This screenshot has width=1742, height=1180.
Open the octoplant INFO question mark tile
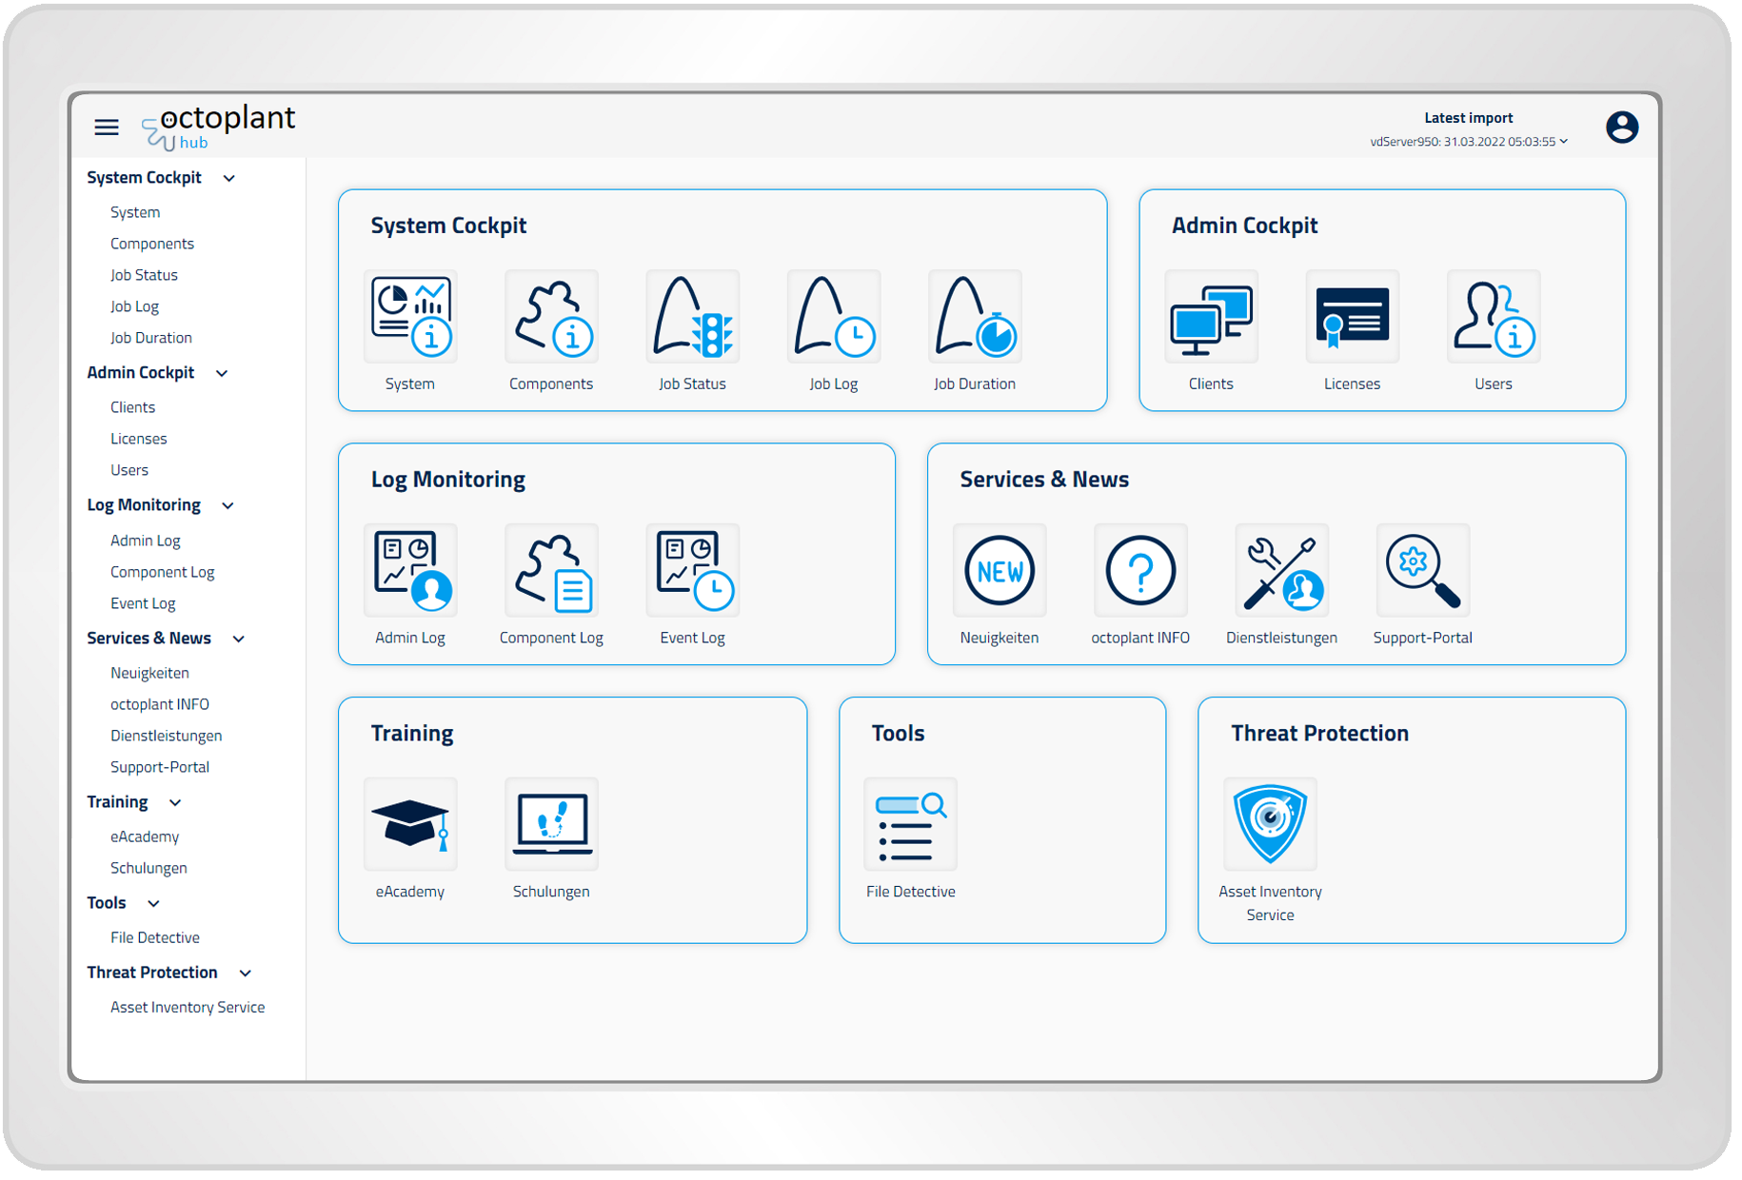pyautogui.click(x=1140, y=571)
